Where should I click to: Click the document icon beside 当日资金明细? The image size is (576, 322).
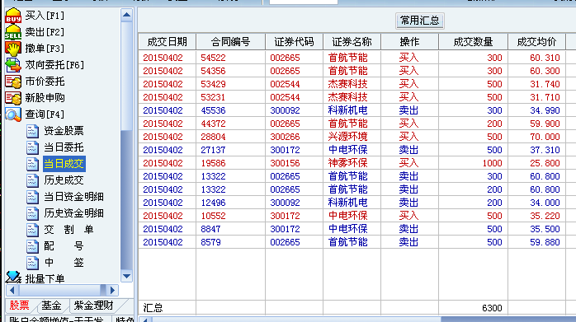pyautogui.click(x=32, y=197)
